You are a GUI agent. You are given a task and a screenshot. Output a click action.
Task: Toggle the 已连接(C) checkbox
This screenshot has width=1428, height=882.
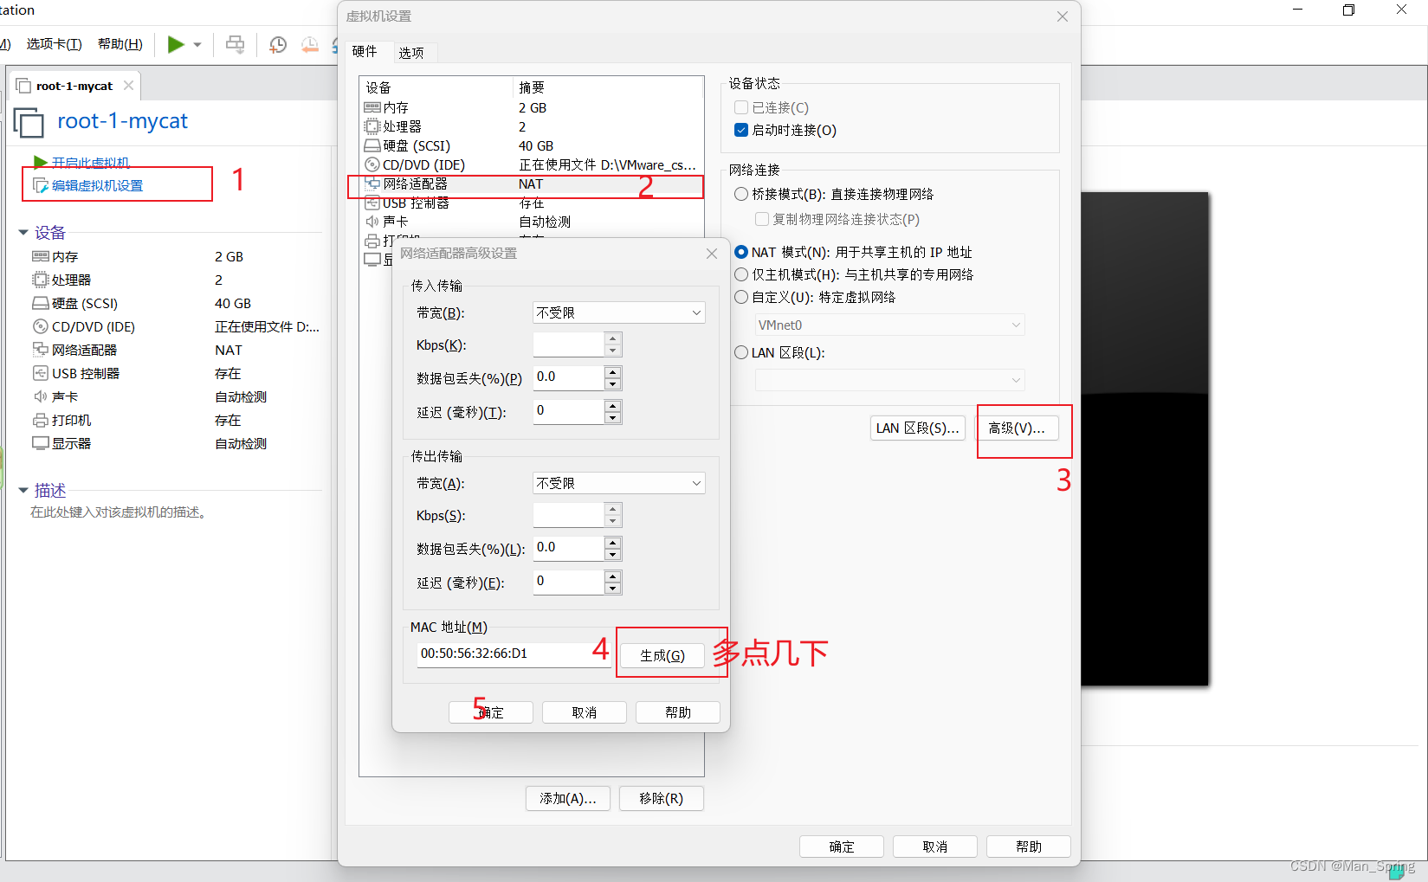point(741,107)
